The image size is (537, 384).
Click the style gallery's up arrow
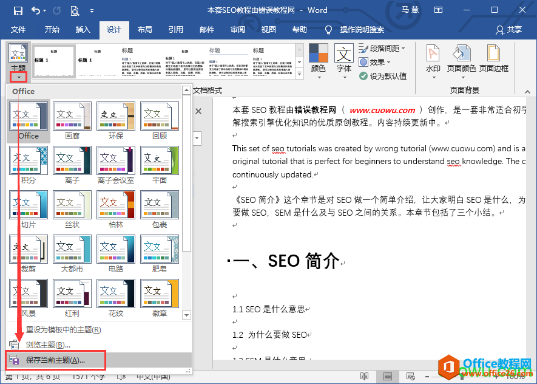click(299, 50)
